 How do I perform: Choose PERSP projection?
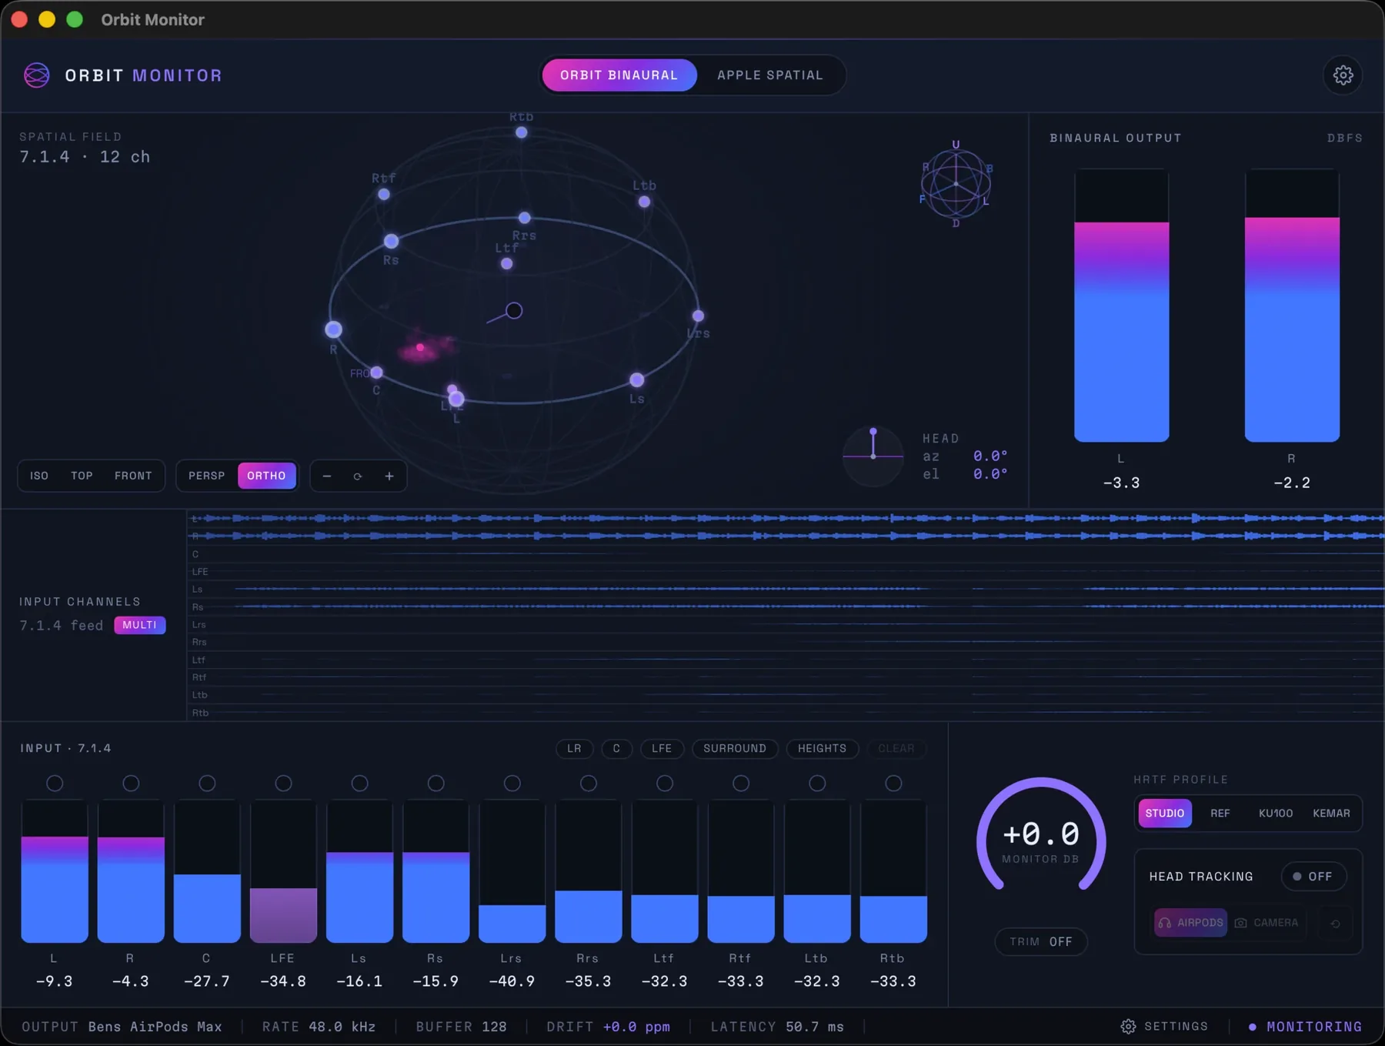(207, 476)
